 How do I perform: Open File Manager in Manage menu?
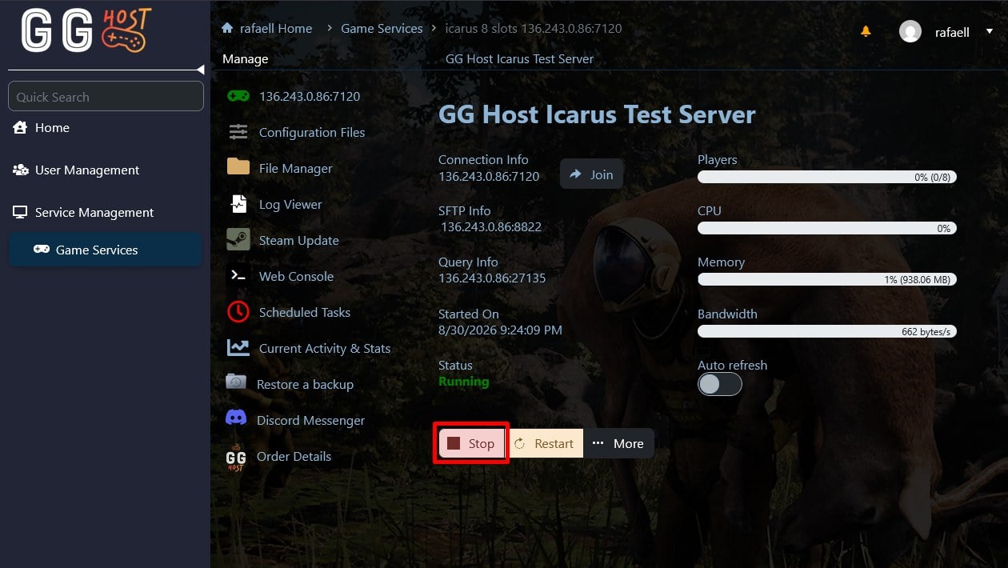[x=295, y=168]
